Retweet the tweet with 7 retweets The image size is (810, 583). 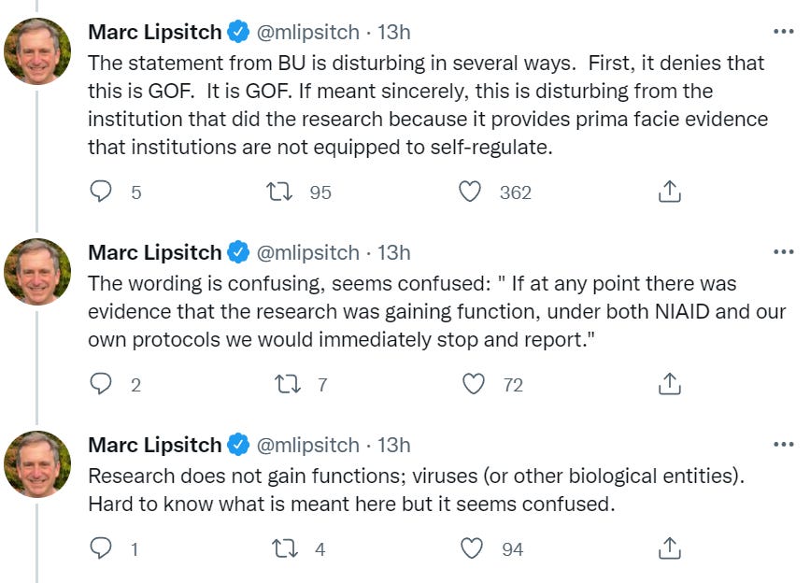[279, 384]
